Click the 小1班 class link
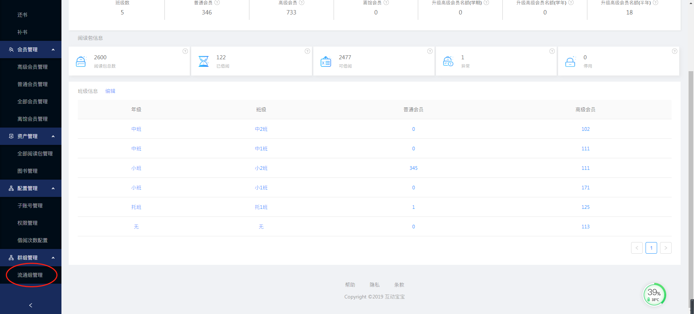 tap(261, 188)
